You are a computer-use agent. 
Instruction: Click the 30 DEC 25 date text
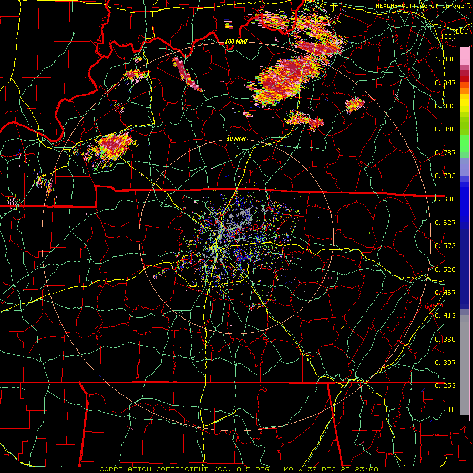tap(330, 469)
